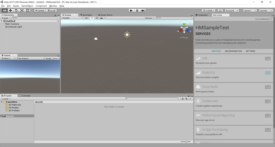This screenshot has height=147, width=275.
Task: Click the orientation gizmo in Scene view
Action: click(x=184, y=28)
